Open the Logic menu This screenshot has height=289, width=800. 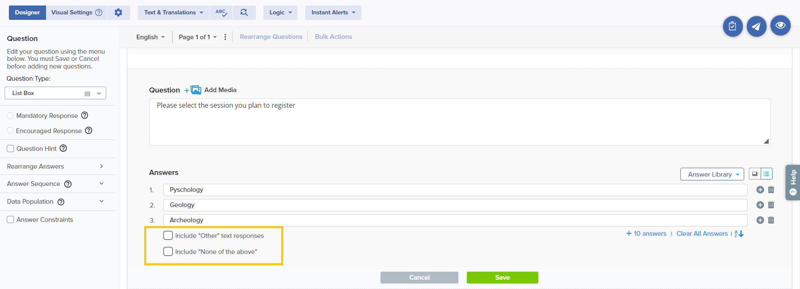click(280, 13)
